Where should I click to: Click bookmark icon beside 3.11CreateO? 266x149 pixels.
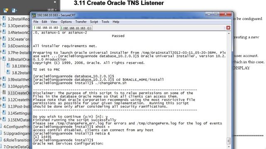click(x=4, y=92)
